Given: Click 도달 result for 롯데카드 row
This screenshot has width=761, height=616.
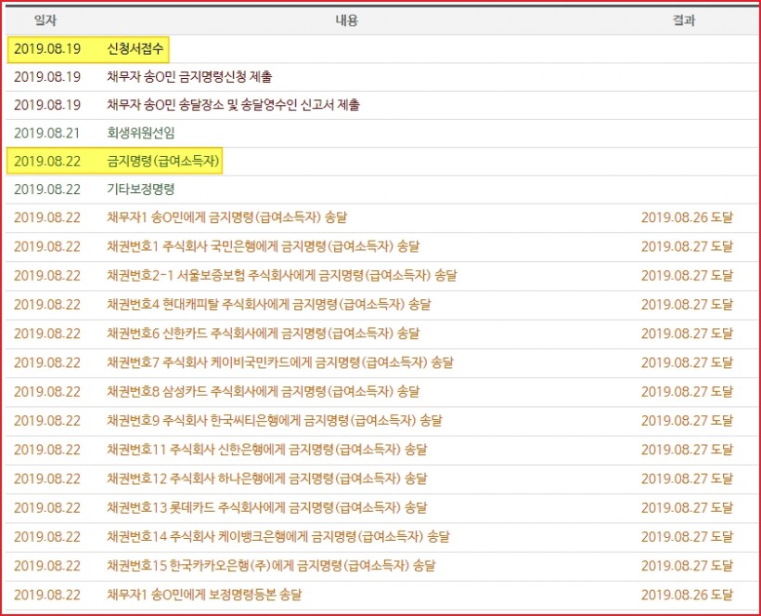Looking at the screenshot, I should click(687, 508).
